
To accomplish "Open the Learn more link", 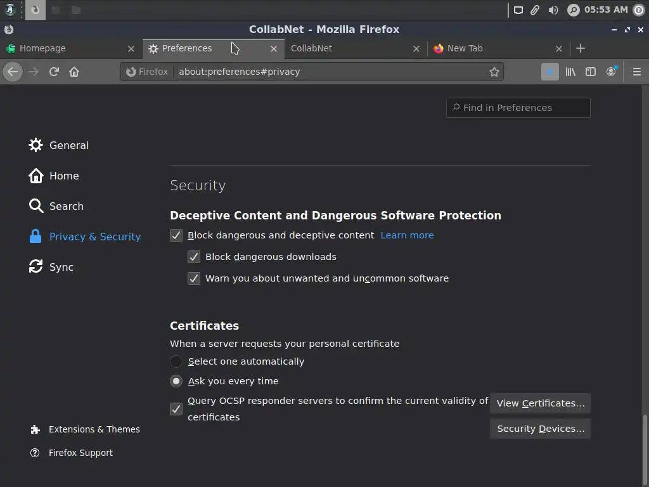I will [407, 235].
